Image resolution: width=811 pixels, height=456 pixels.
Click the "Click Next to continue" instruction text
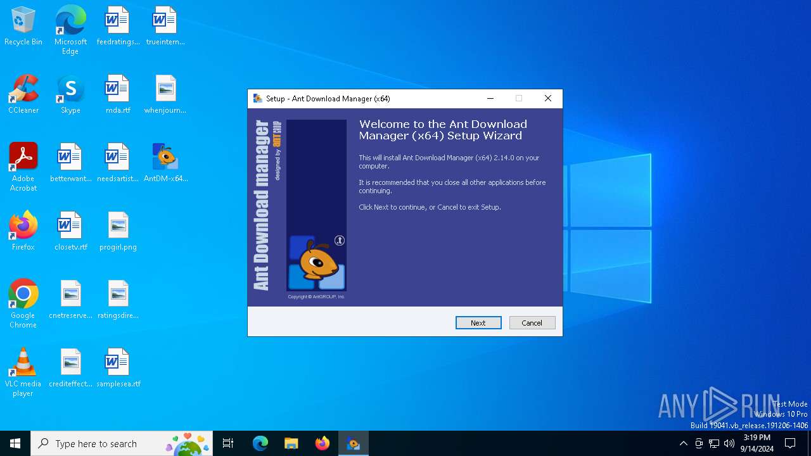pos(430,207)
